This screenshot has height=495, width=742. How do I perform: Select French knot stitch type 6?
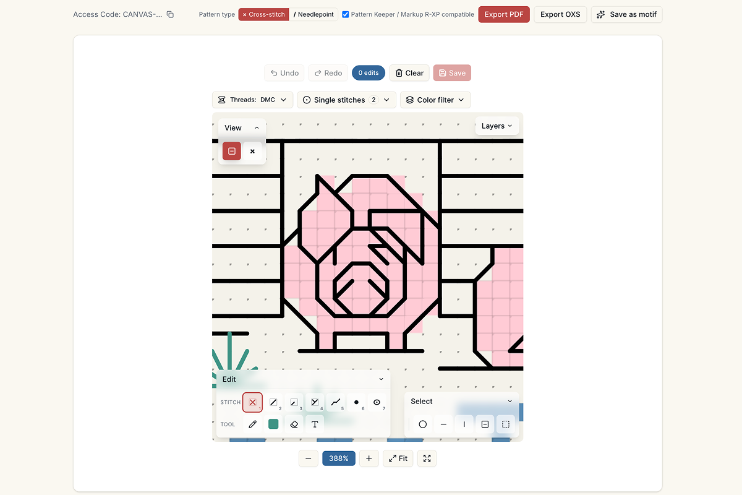coord(356,402)
